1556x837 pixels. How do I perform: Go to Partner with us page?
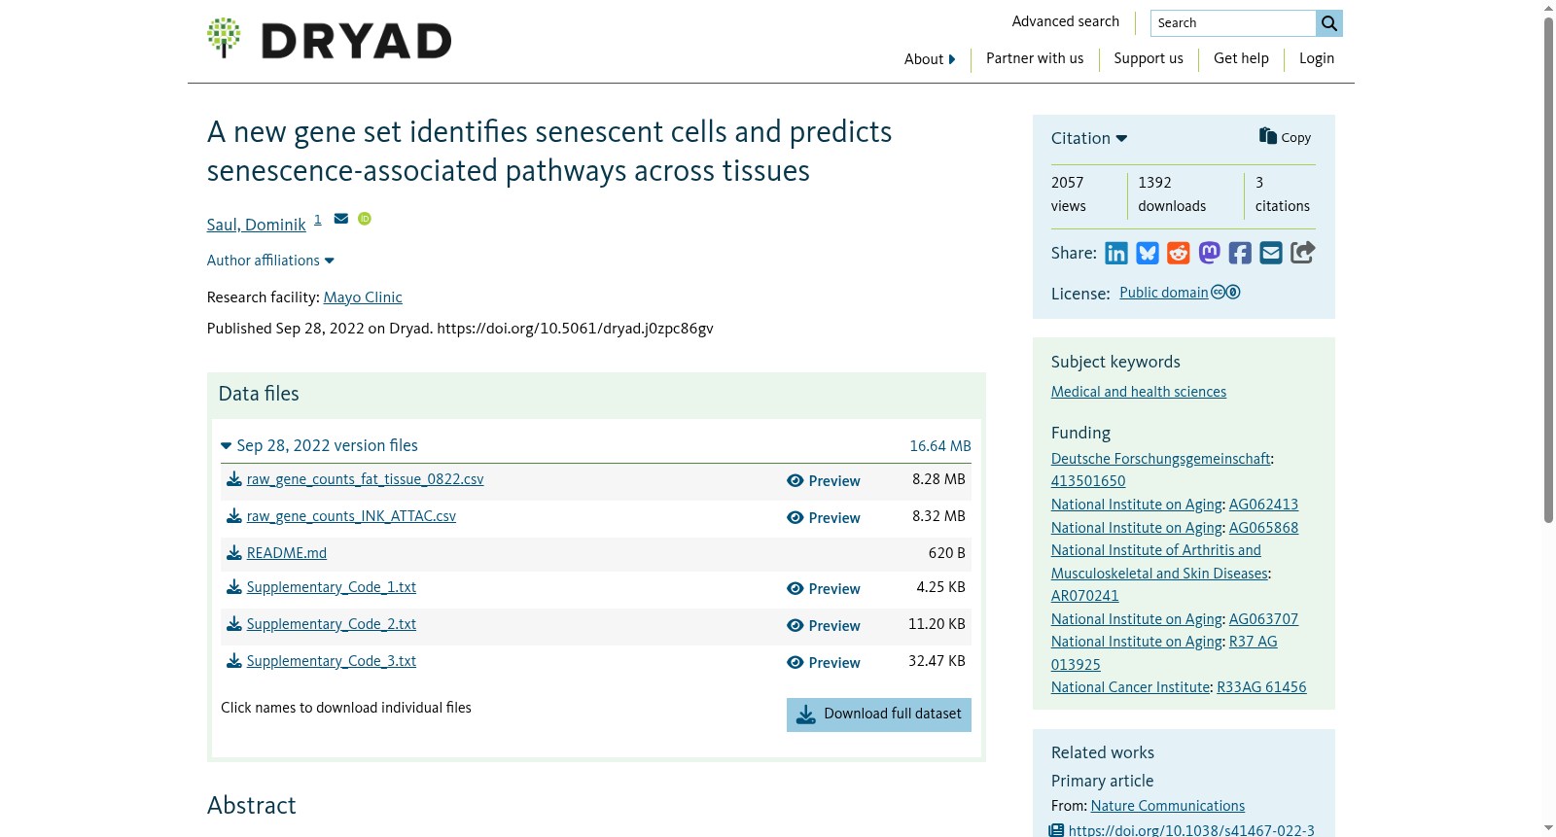pos(1035,58)
